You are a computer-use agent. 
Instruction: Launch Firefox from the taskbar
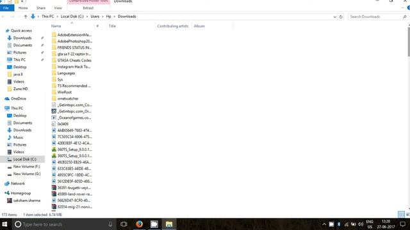[x=139, y=224]
